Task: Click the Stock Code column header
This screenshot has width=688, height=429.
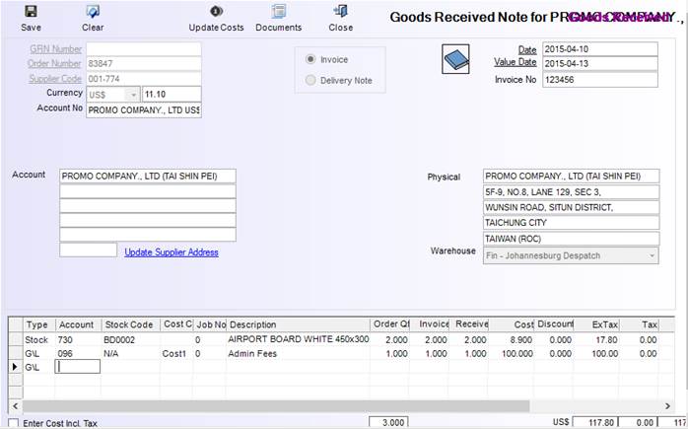Action: coord(129,324)
